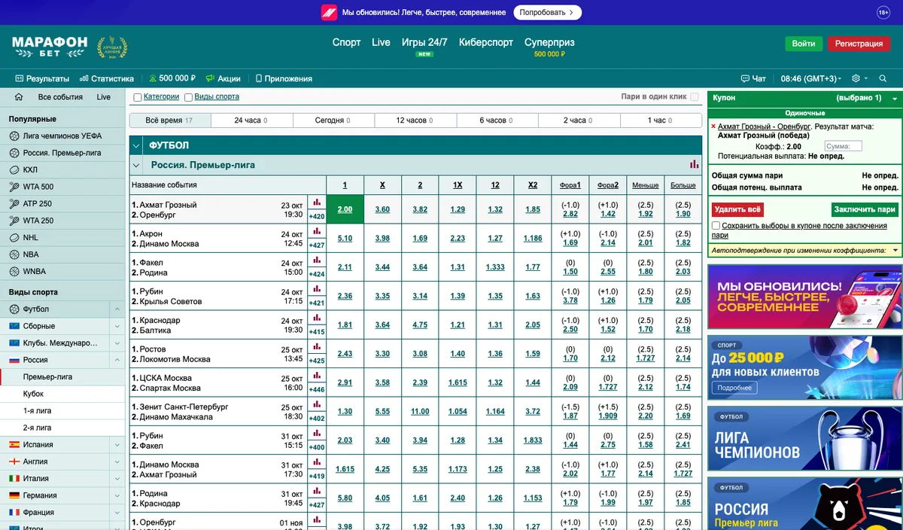Click the Лучшая линия award badge

pyautogui.click(x=112, y=46)
